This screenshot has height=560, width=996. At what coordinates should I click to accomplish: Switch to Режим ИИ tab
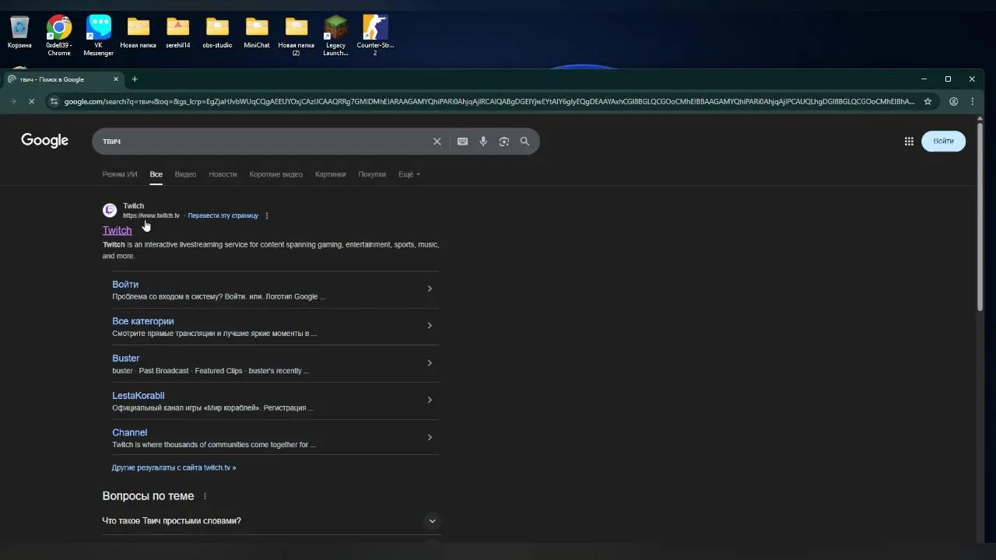click(x=120, y=174)
